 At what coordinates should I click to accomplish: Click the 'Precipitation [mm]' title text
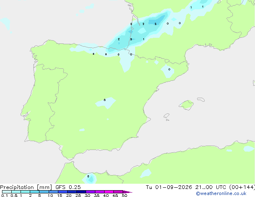(x=26, y=187)
